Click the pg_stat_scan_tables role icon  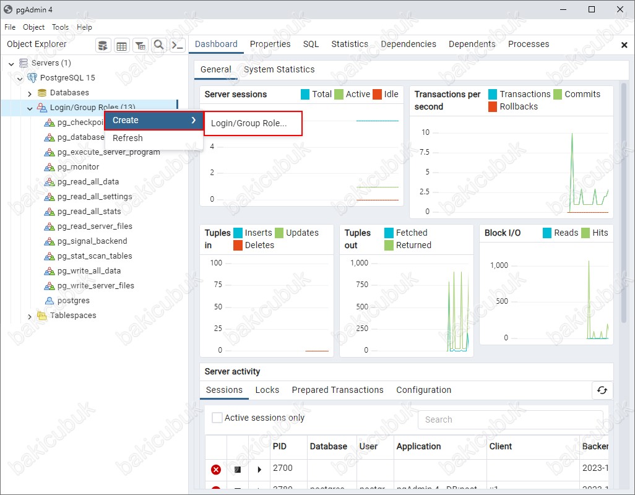point(50,256)
